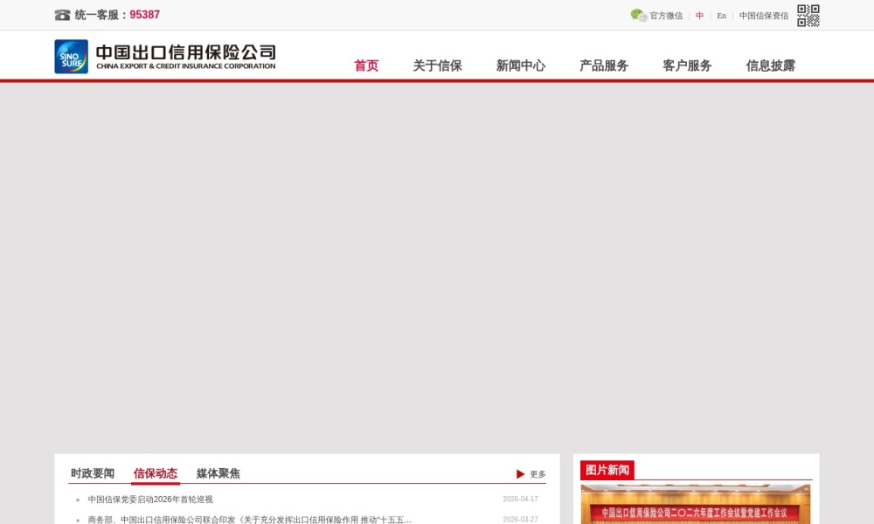
Task: Open the 中国信保资信 link
Action: click(x=764, y=16)
